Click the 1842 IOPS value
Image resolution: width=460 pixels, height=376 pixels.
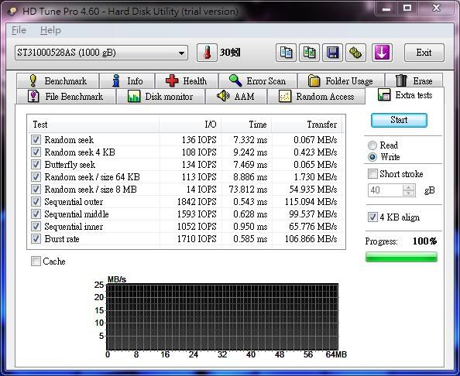pos(197,202)
